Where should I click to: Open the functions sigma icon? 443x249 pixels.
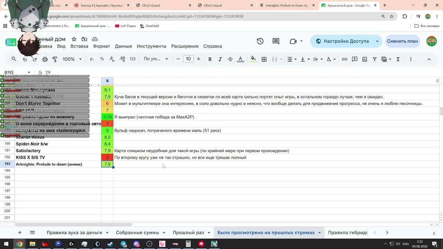point(398,59)
